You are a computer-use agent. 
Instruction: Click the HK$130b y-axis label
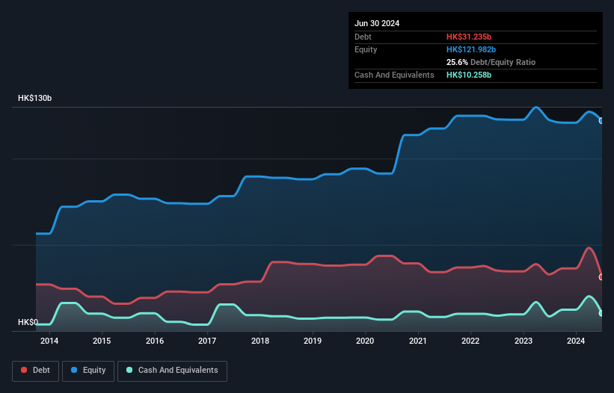coord(35,98)
